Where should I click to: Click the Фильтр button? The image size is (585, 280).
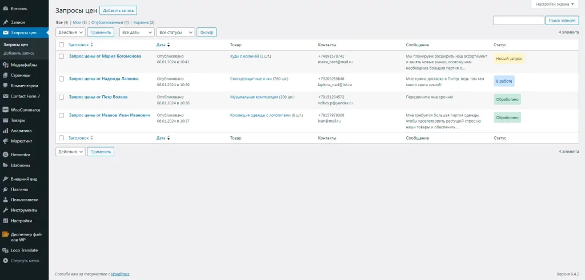pyautogui.click(x=207, y=33)
